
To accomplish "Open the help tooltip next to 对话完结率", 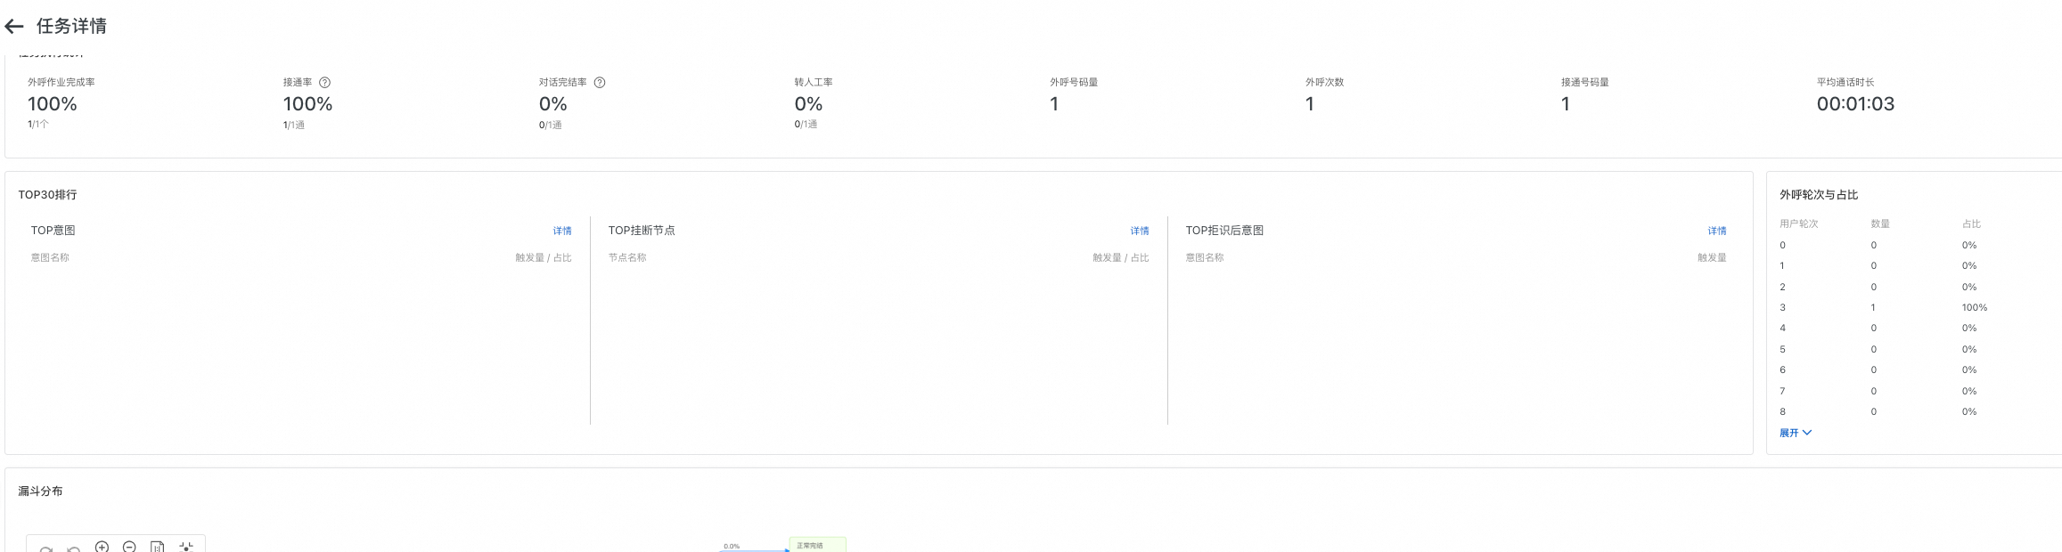I will click(x=600, y=83).
